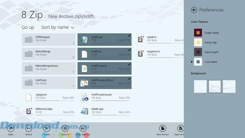The height and width of the screenshot is (138, 245).
Task: Click the 'Grape valley' theme label
Action: click(212, 33)
